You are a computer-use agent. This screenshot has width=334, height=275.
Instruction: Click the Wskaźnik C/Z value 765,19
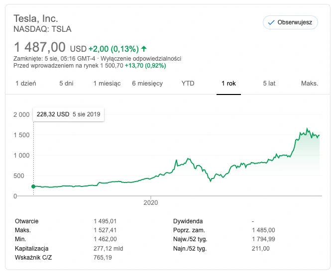pyautogui.click(x=103, y=258)
